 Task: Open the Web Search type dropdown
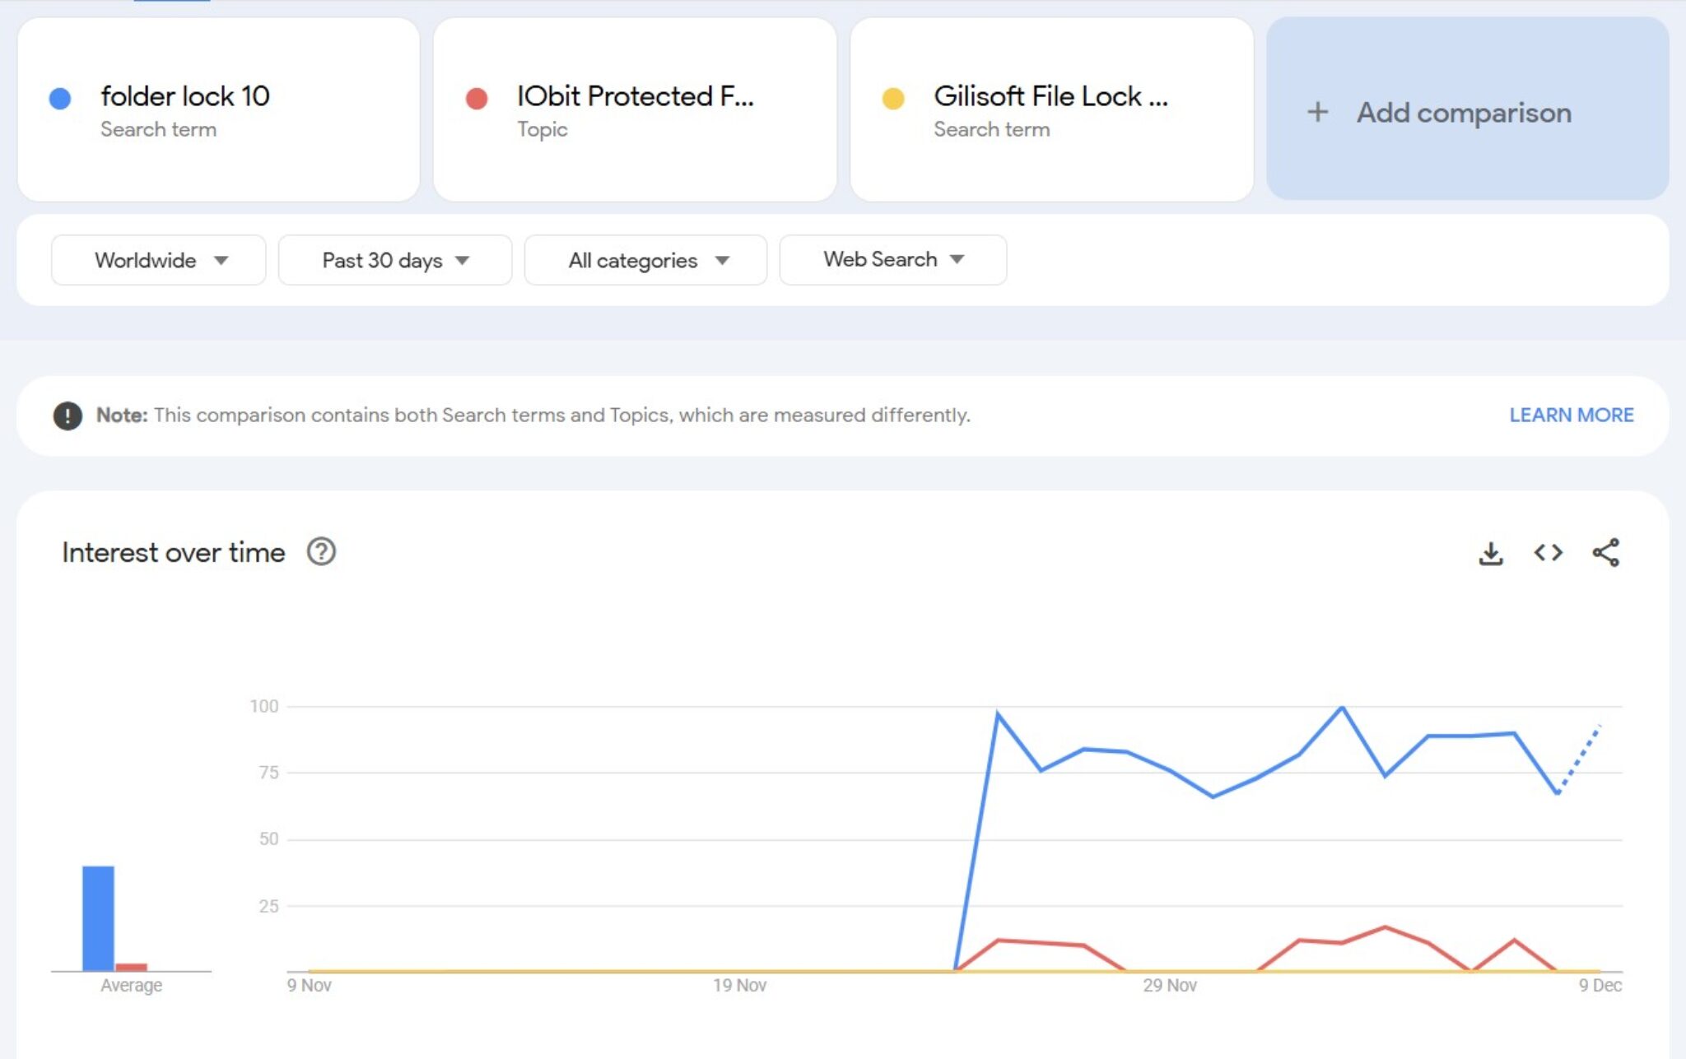tap(892, 260)
